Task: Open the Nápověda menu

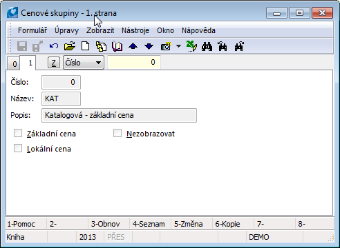Action: coord(198,30)
